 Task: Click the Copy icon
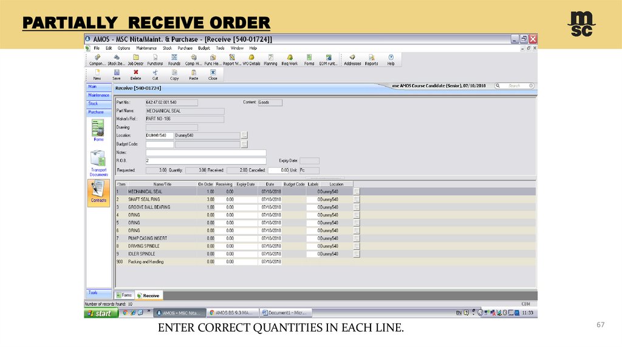pos(174,75)
